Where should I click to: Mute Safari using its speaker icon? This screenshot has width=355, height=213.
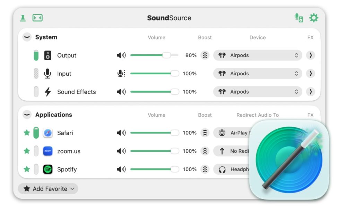(x=121, y=133)
